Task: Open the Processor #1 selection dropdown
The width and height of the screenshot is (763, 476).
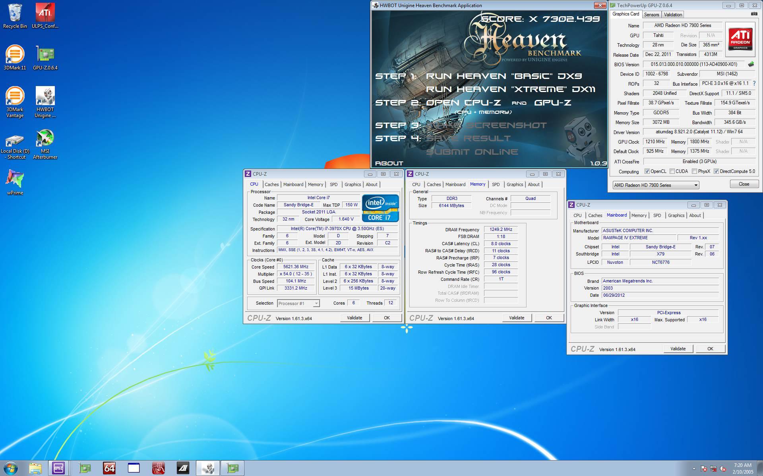Action: coord(298,303)
